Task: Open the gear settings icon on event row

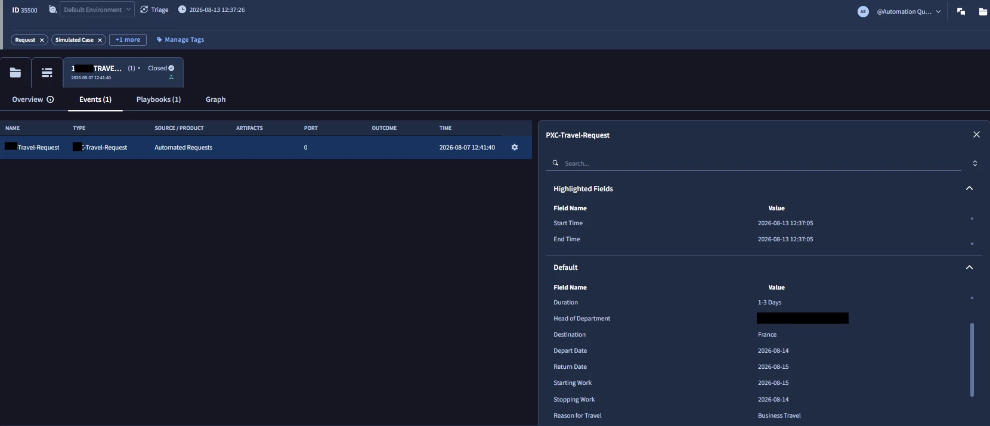Action: [515, 147]
